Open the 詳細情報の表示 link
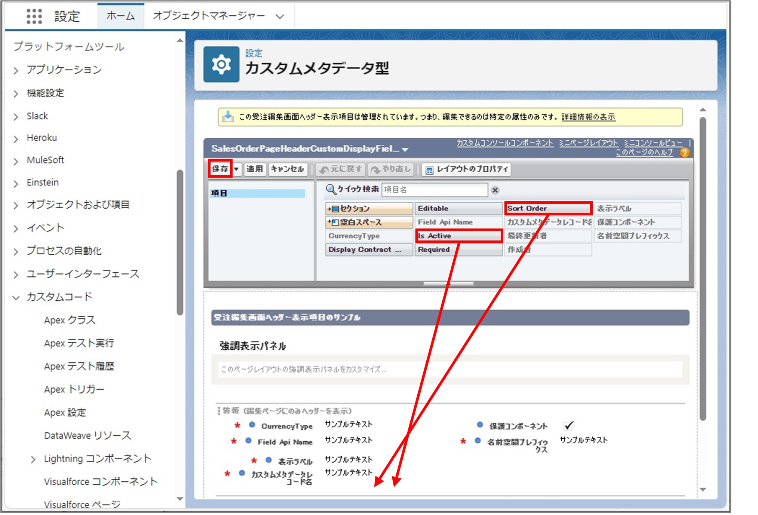This screenshot has width=758, height=515. tap(588, 117)
